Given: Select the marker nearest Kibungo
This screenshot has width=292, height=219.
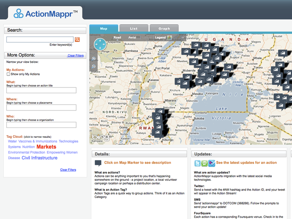Looking at the screenshot, I should click(157, 133).
